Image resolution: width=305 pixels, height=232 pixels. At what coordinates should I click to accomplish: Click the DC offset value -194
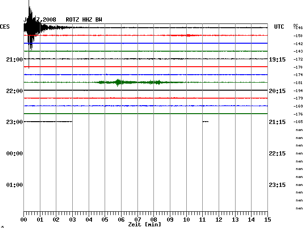pyautogui.click(x=298, y=91)
